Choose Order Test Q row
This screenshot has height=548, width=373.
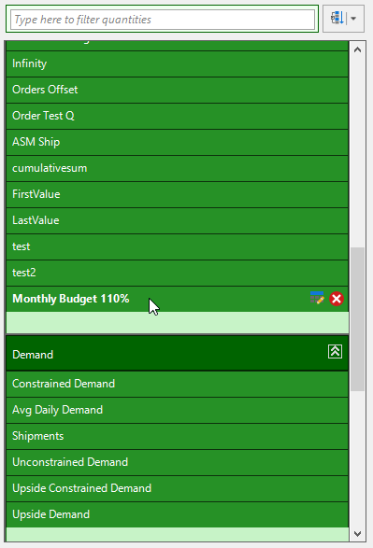pos(177,116)
